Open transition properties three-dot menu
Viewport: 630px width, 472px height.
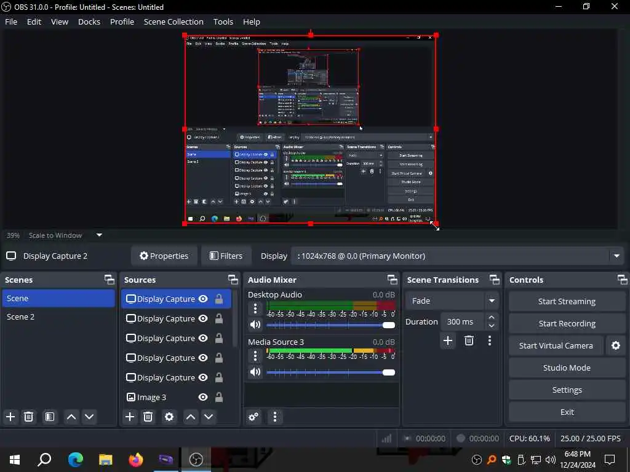[x=489, y=340]
